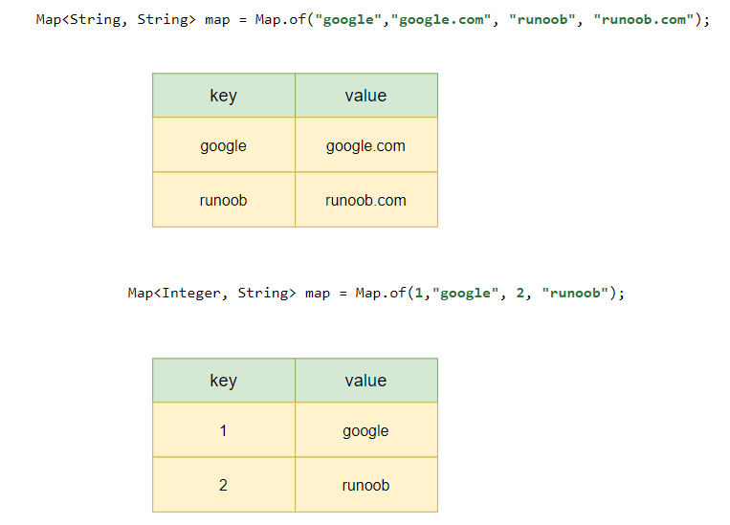Viewport: 730px width, 525px height.
Task: Select the cell containing 1 in the bottom table
Action: point(223,430)
